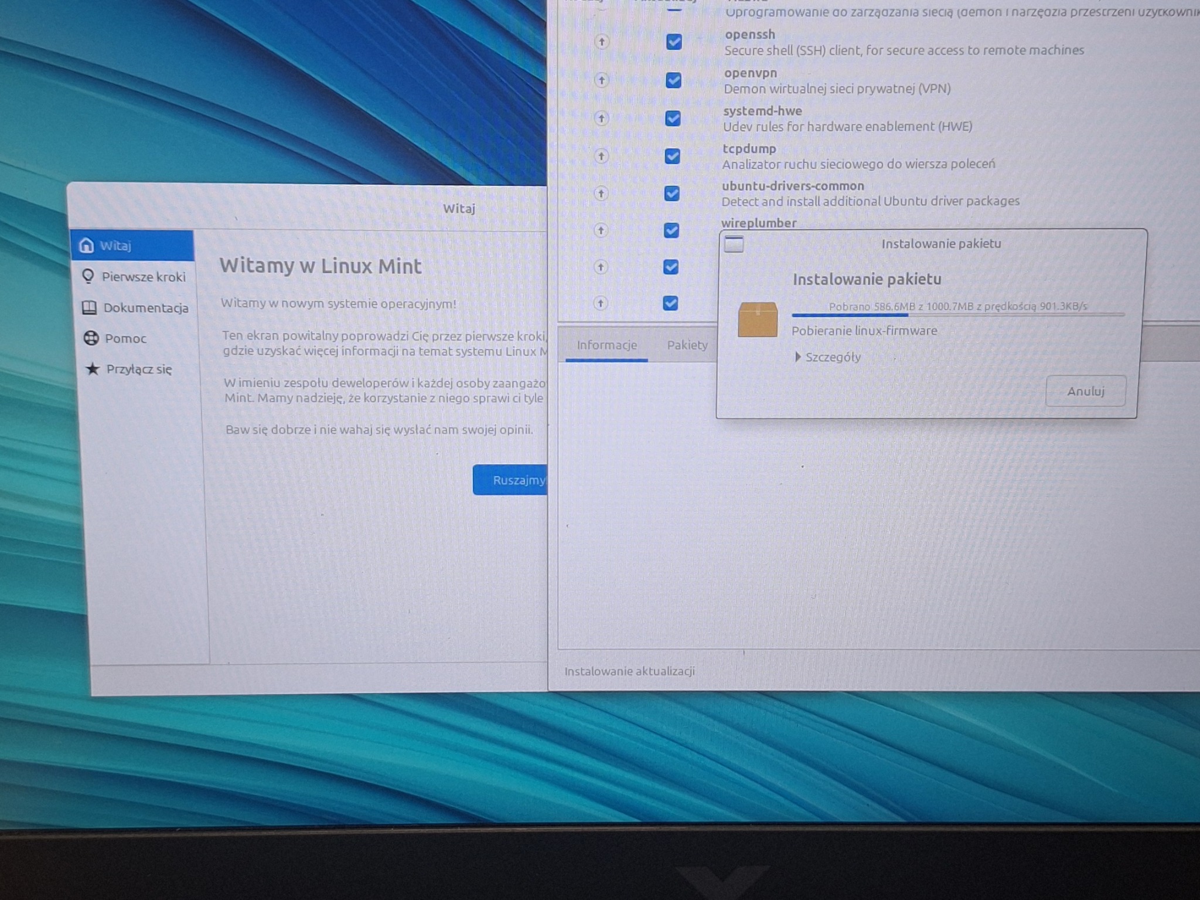The width and height of the screenshot is (1200, 900).
Task: Switch to the Informacje tab
Action: tap(606, 347)
